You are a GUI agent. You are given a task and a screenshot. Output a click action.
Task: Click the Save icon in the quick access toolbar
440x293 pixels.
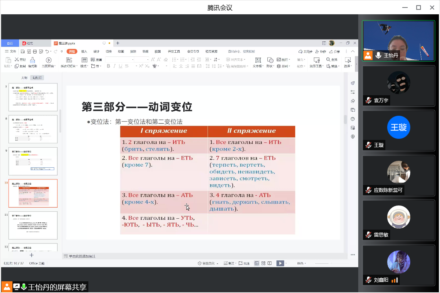23,52
